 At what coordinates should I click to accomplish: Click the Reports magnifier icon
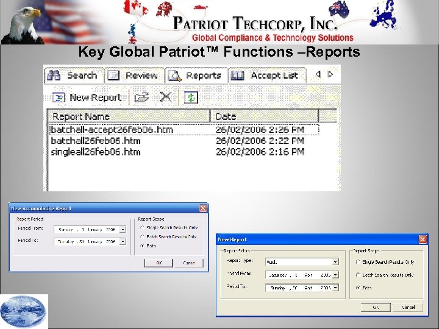tap(175, 76)
